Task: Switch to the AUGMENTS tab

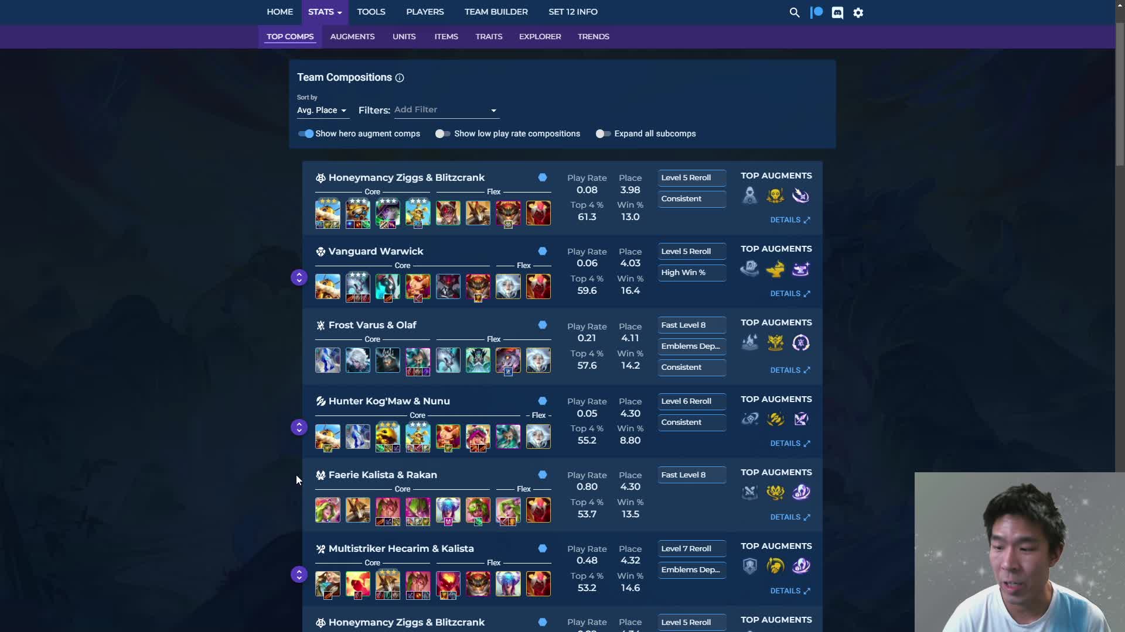Action: click(x=352, y=36)
